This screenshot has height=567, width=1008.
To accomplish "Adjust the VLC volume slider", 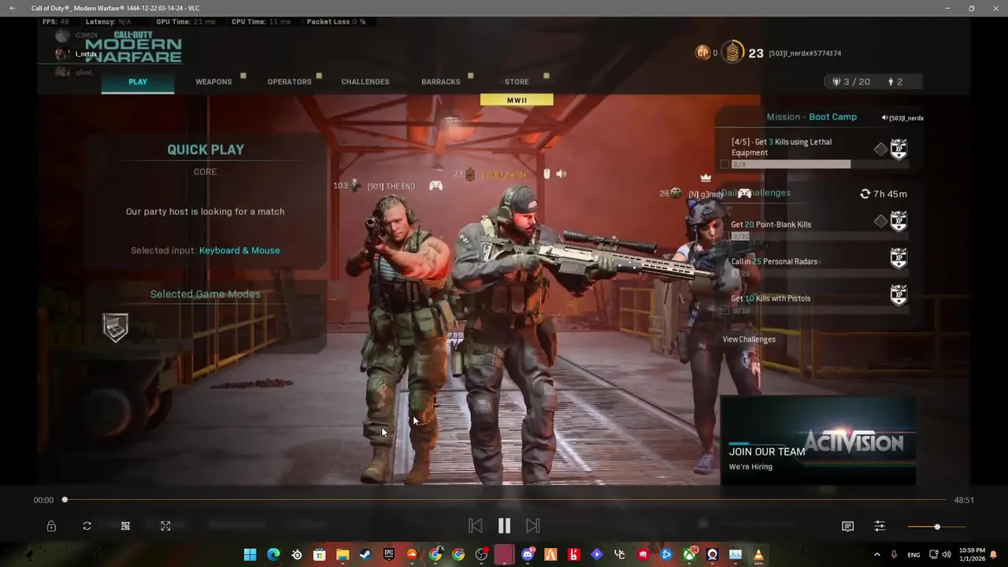I will [936, 526].
